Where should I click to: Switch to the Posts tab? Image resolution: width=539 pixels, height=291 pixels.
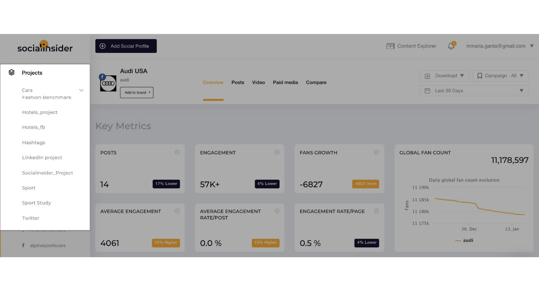[x=238, y=83]
